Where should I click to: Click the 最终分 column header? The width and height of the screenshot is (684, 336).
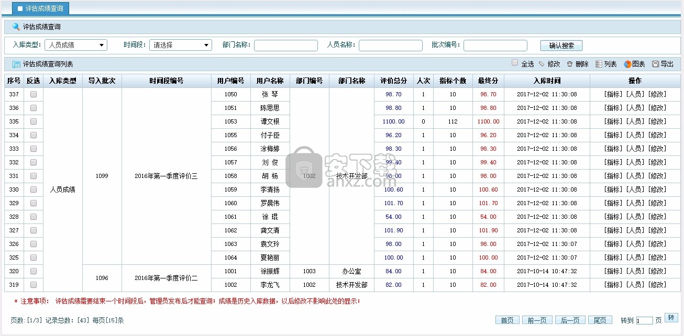[x=488, y=81]
